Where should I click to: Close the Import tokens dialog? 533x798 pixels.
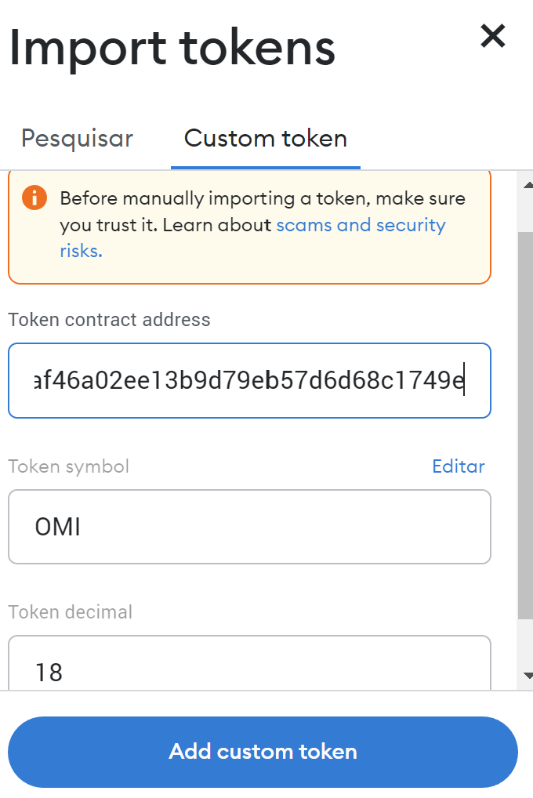pos(493,36)
